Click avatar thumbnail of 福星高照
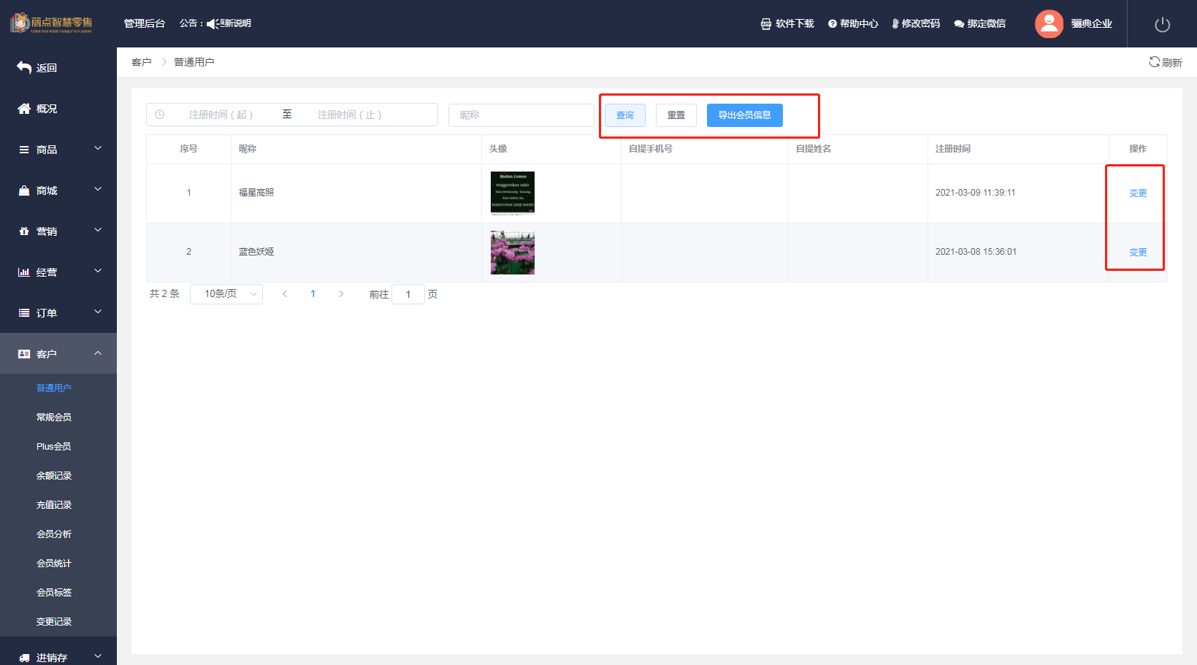Screen dimensions: 1197x665 click(x=513, y=193)
